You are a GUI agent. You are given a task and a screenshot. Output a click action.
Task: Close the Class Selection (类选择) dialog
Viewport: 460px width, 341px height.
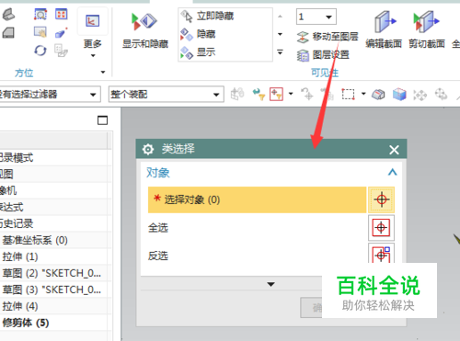(394, 150)
